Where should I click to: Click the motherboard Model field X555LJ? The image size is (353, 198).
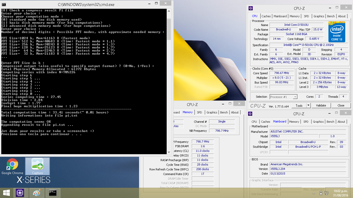click(x=294, y=136)
